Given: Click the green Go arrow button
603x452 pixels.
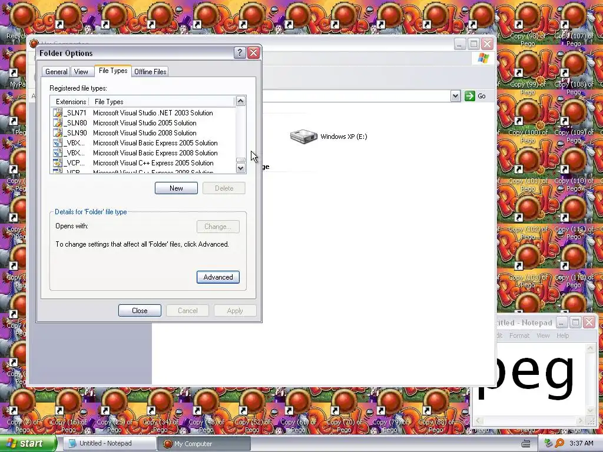Looking at the screenshot, I should pos(469,96).
